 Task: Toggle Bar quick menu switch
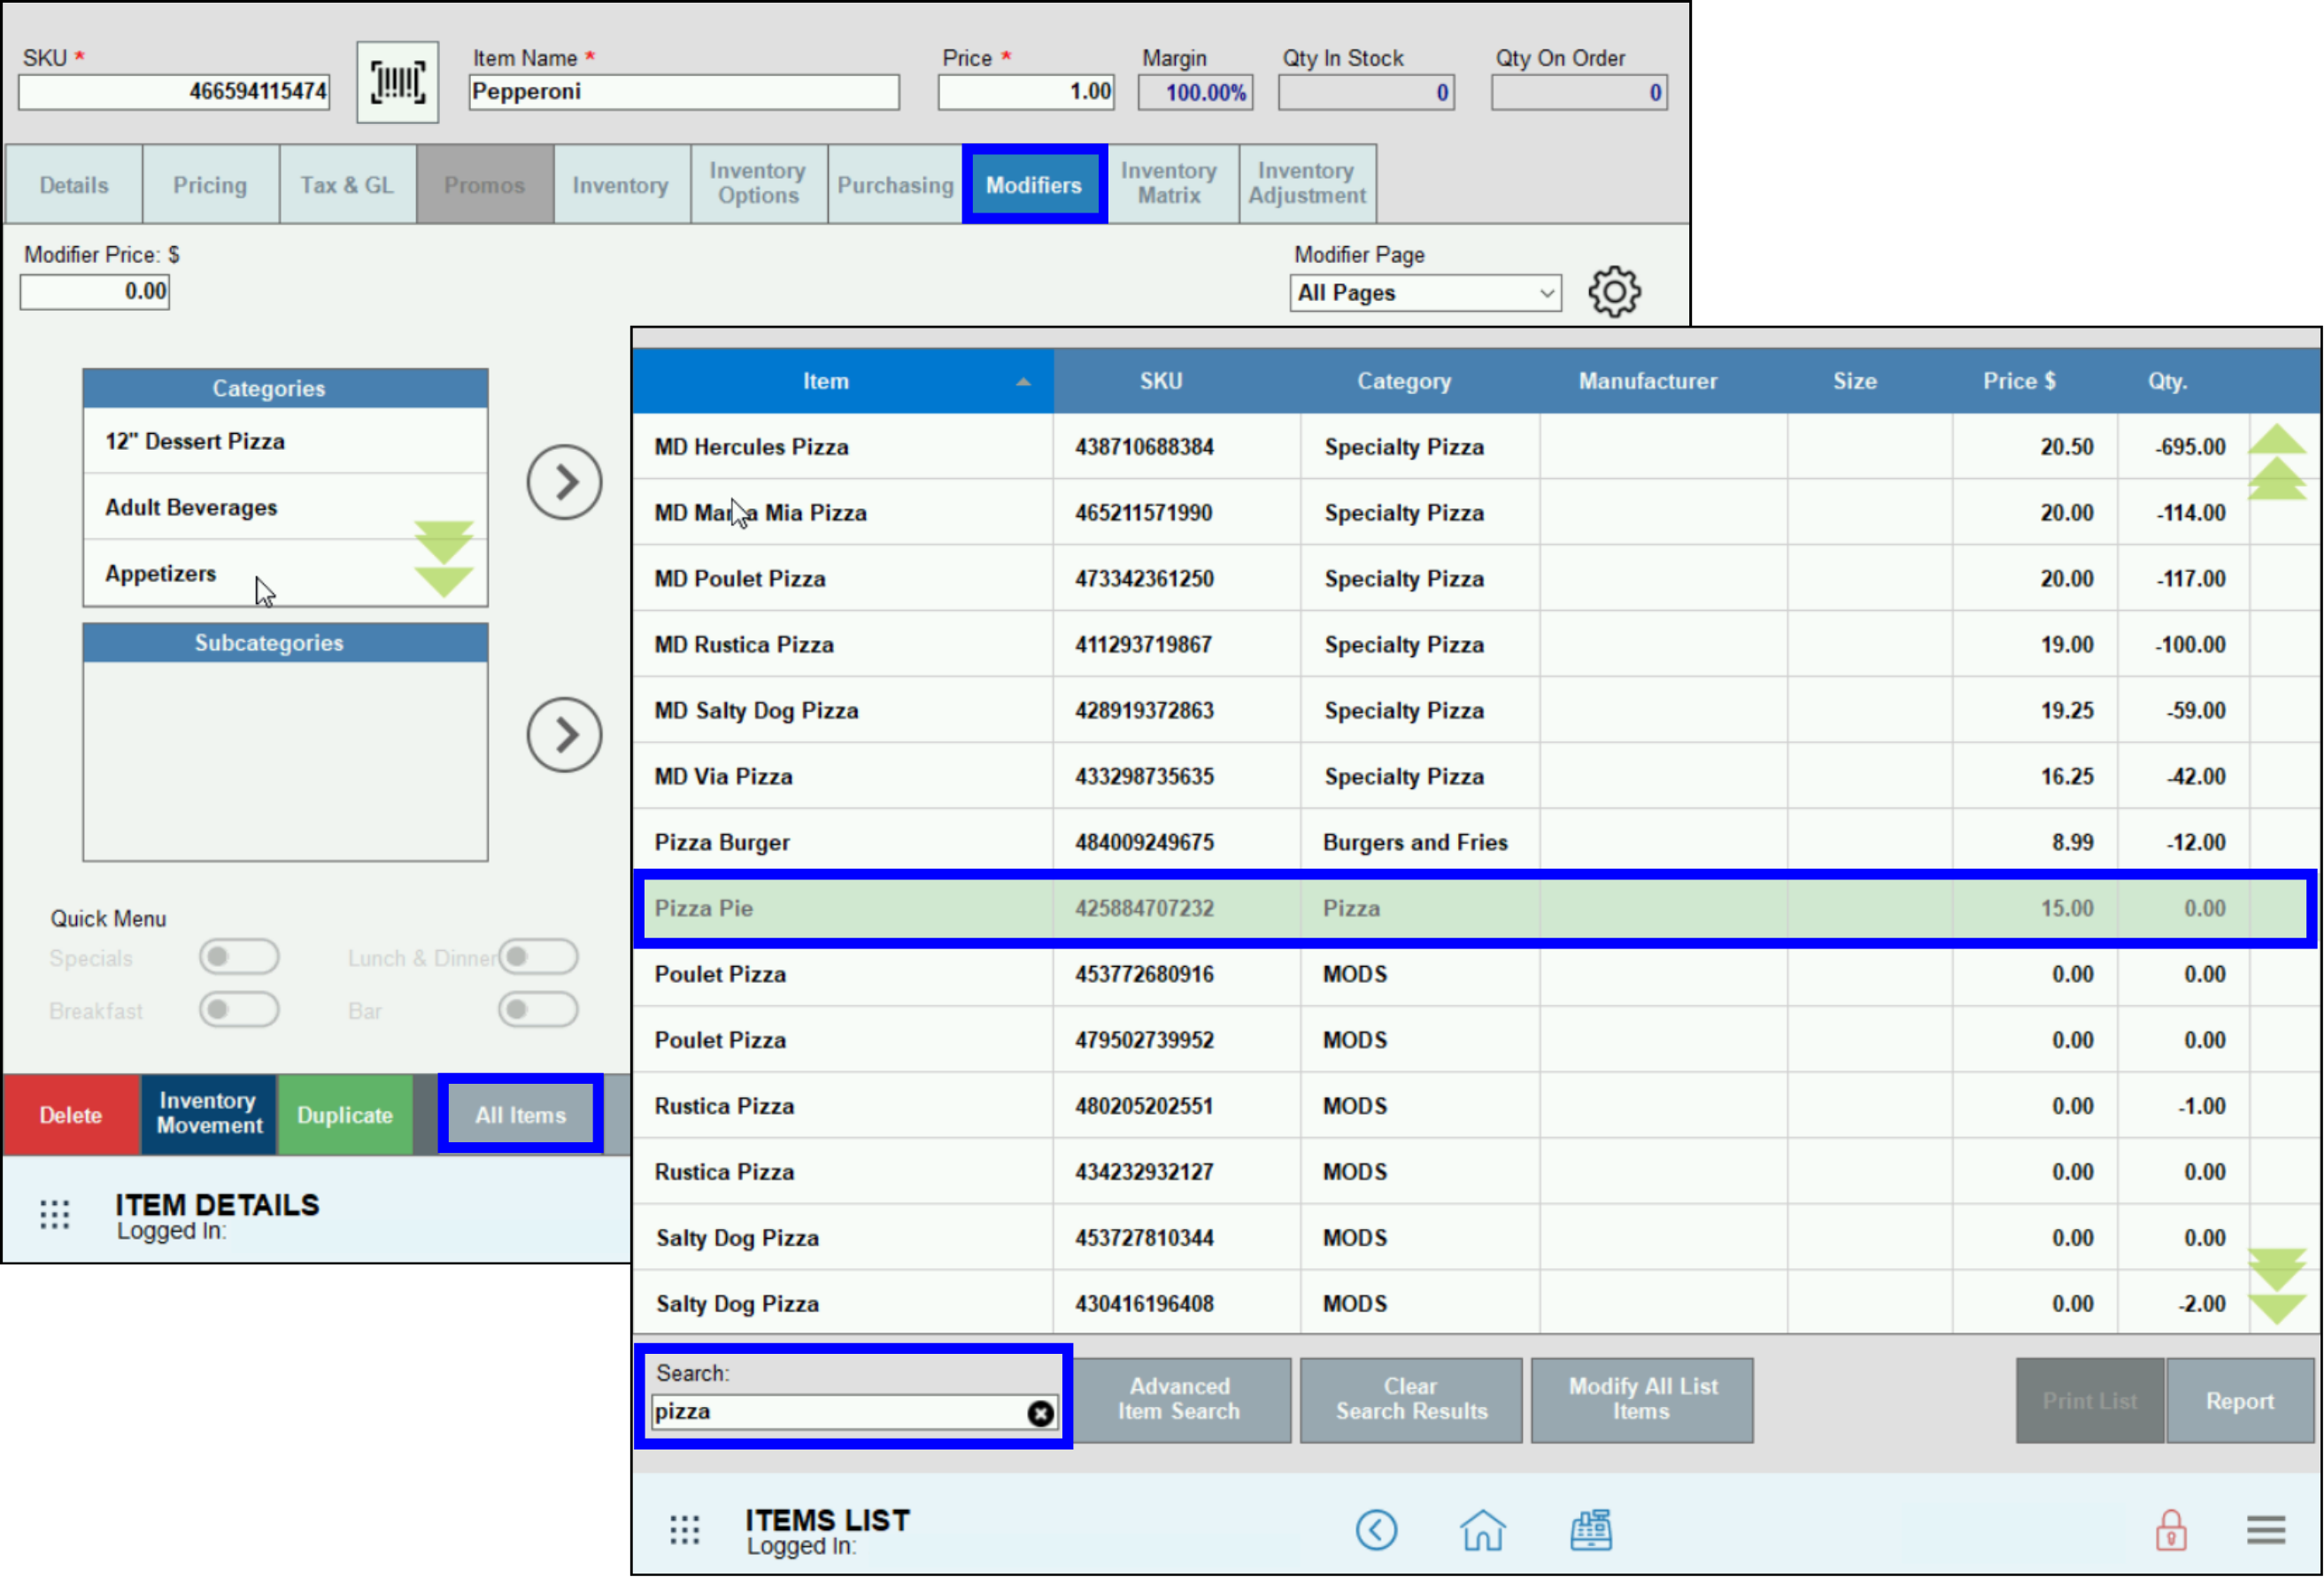click(x=538, y=1010)
